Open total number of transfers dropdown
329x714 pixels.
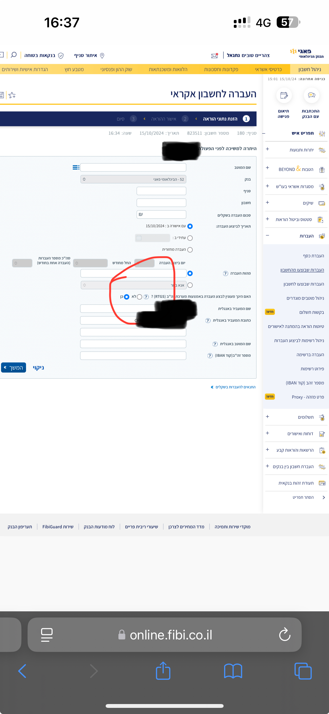tap(22, 263)
